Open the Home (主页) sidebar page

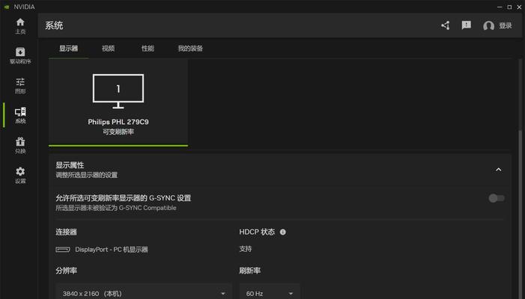click(20, 26)
